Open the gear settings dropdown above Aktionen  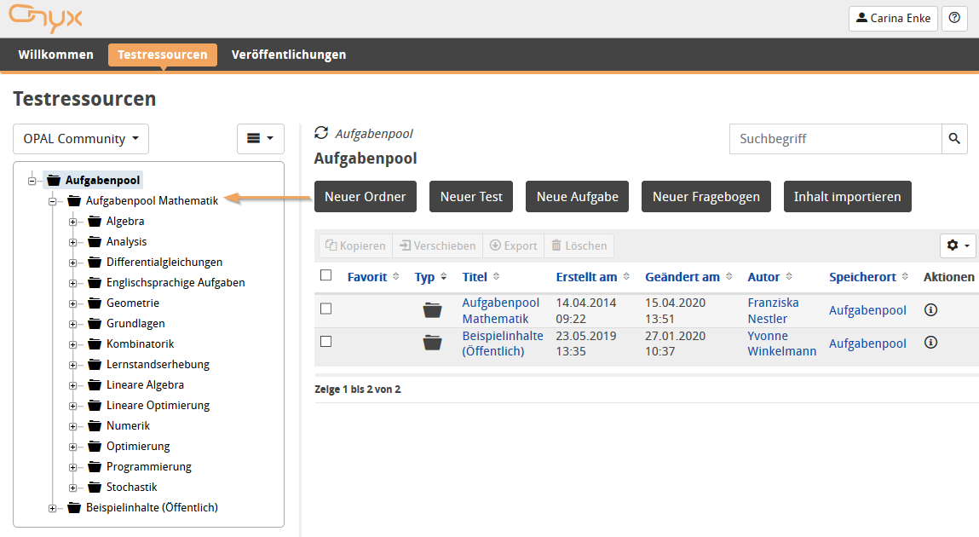pyautogui.click(x=957, y=245)
